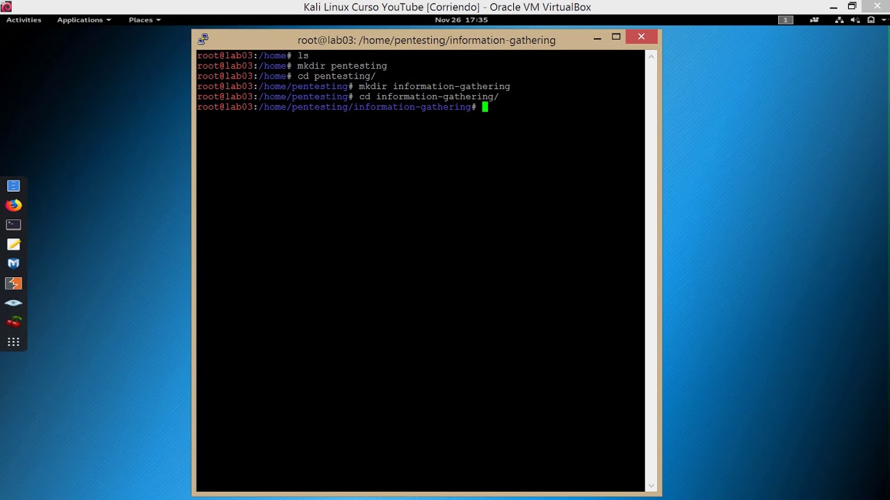Screen dimensions: 890x500
Task: Open the Applications menu
Action: 83,20
